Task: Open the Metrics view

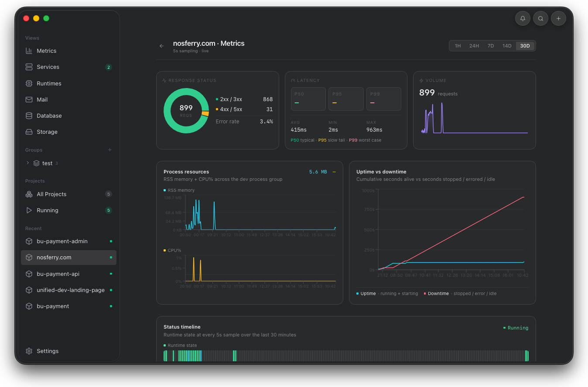Action: 68,51
